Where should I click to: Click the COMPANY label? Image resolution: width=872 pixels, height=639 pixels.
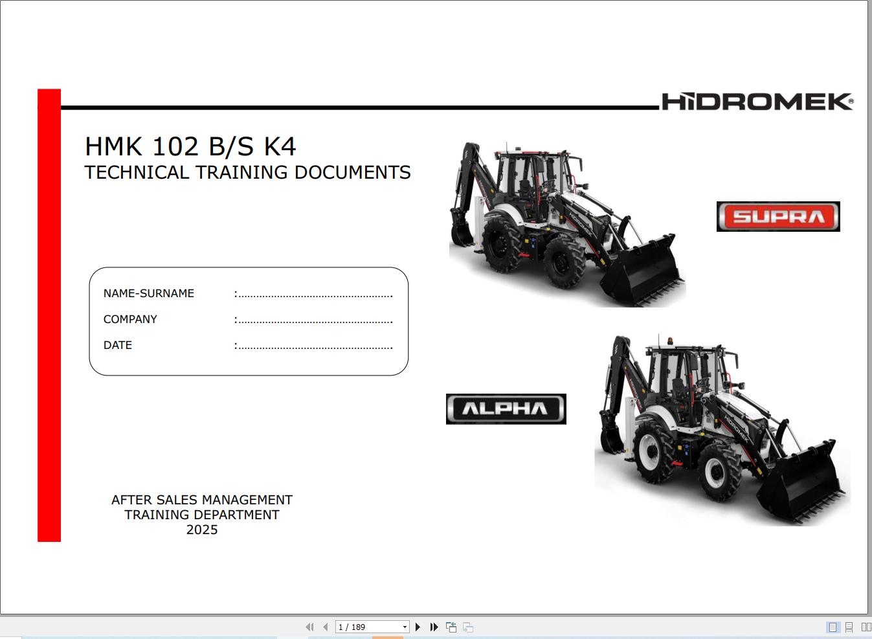130,319
